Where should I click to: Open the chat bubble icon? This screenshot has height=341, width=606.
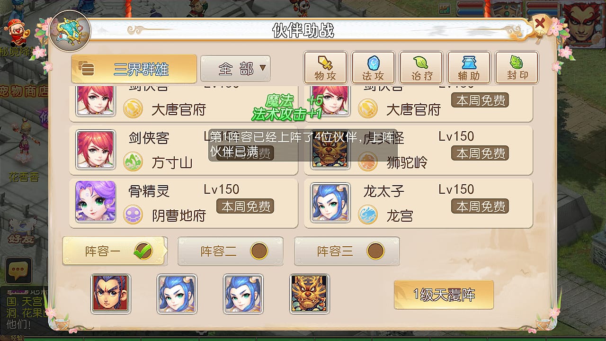(18, 271)
